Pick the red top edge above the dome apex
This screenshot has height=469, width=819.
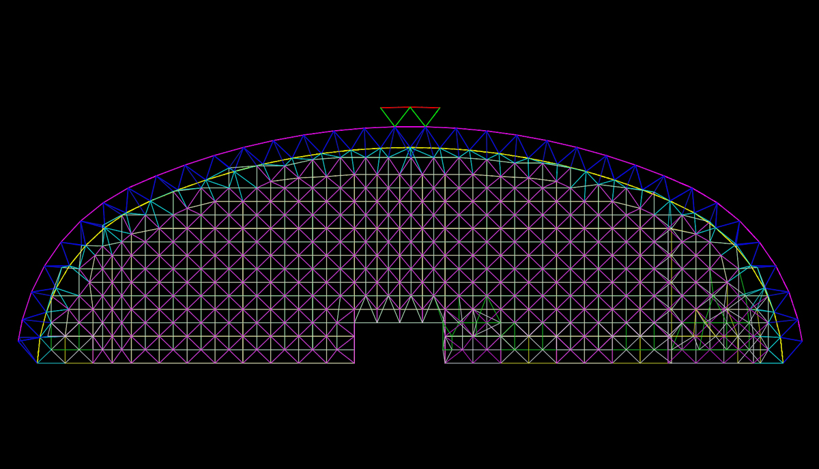coord(410,108)
